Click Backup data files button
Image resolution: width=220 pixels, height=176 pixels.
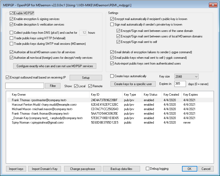[x=121, y=169]
